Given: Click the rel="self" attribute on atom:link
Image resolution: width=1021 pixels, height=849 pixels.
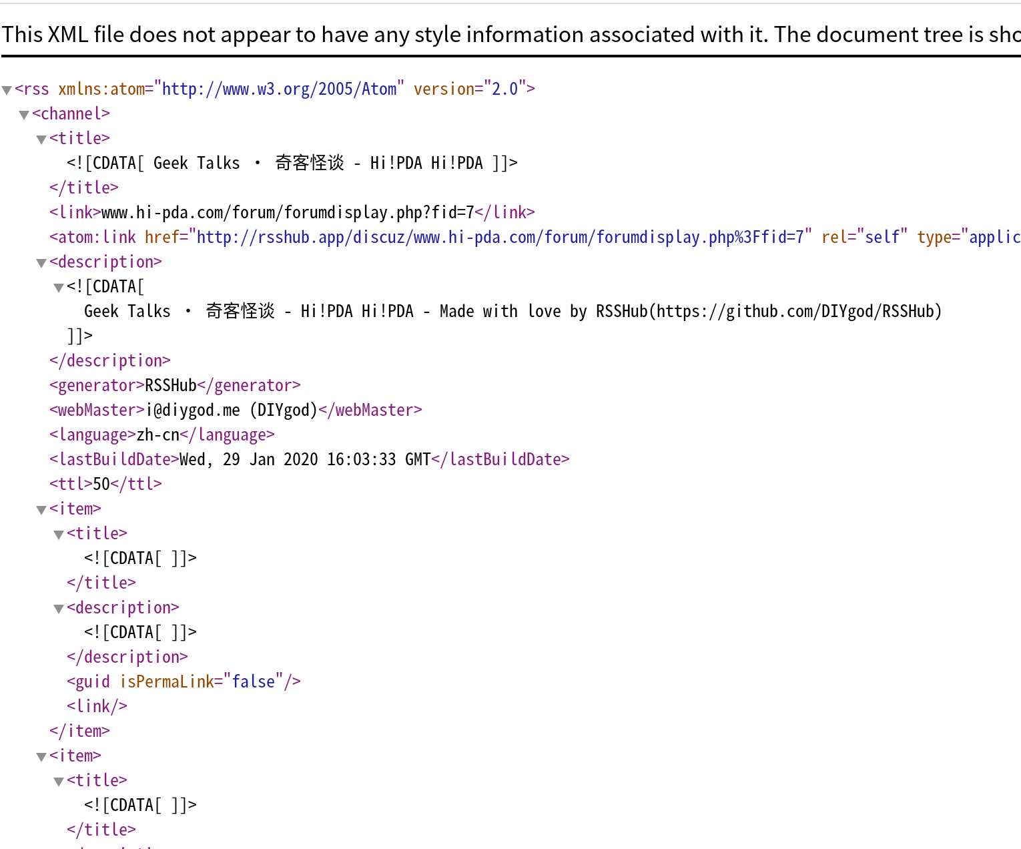Looking at the screenshot, I should point(864,237).
